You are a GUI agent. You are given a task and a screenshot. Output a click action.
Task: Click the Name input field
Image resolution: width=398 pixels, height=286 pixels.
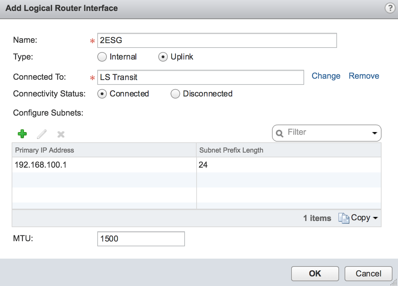coord(217,40)
